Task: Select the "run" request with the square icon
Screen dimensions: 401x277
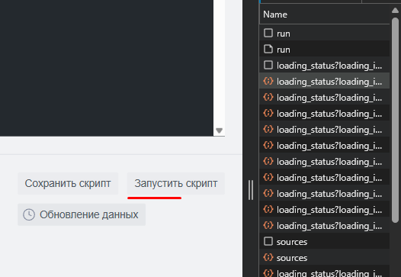Action: (x=324, y=34)
